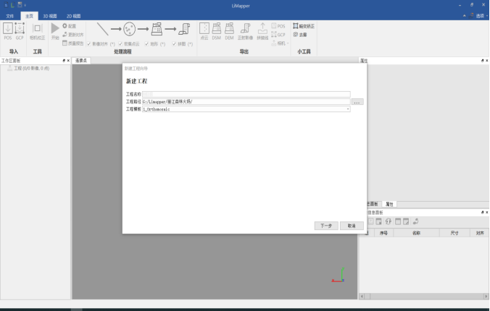Toggle the image alignment (影像对齐) checkbox
The image size is (490, 311).
click(x=88, y=44)
